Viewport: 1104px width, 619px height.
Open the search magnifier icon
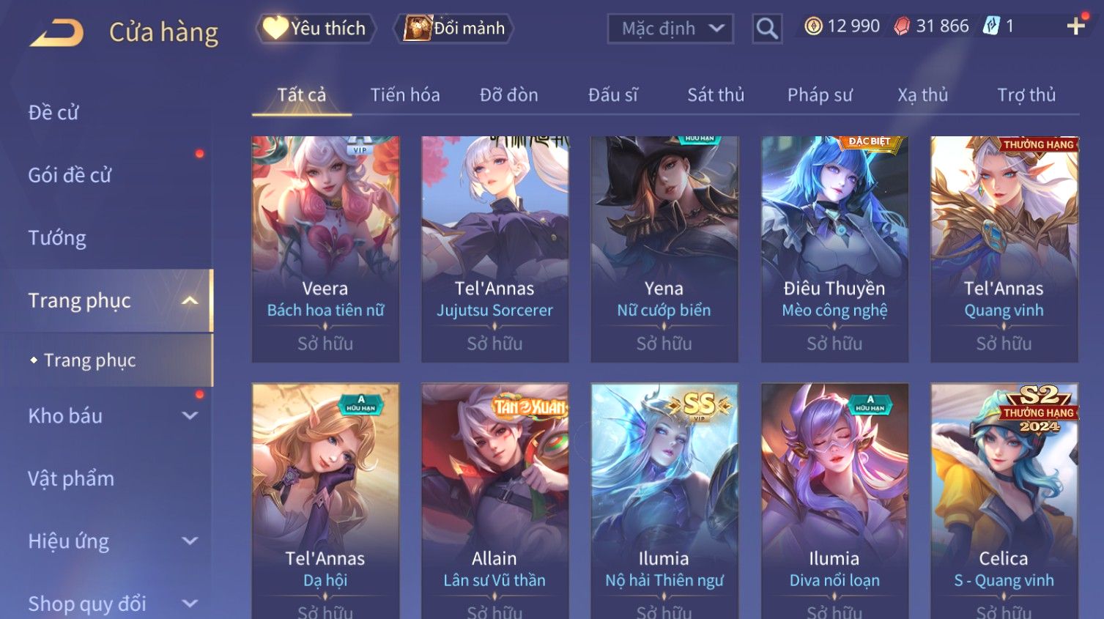(x=767, y=29)
